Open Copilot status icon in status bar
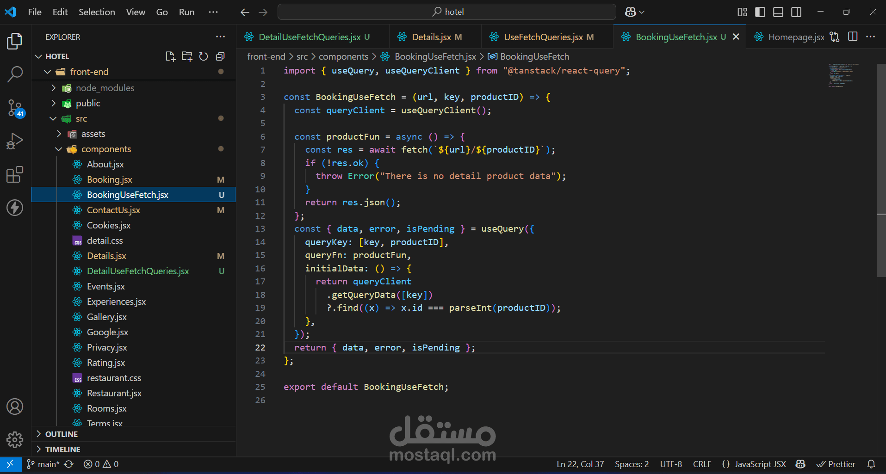Screen dimensions: 886x474 [800, 464]
